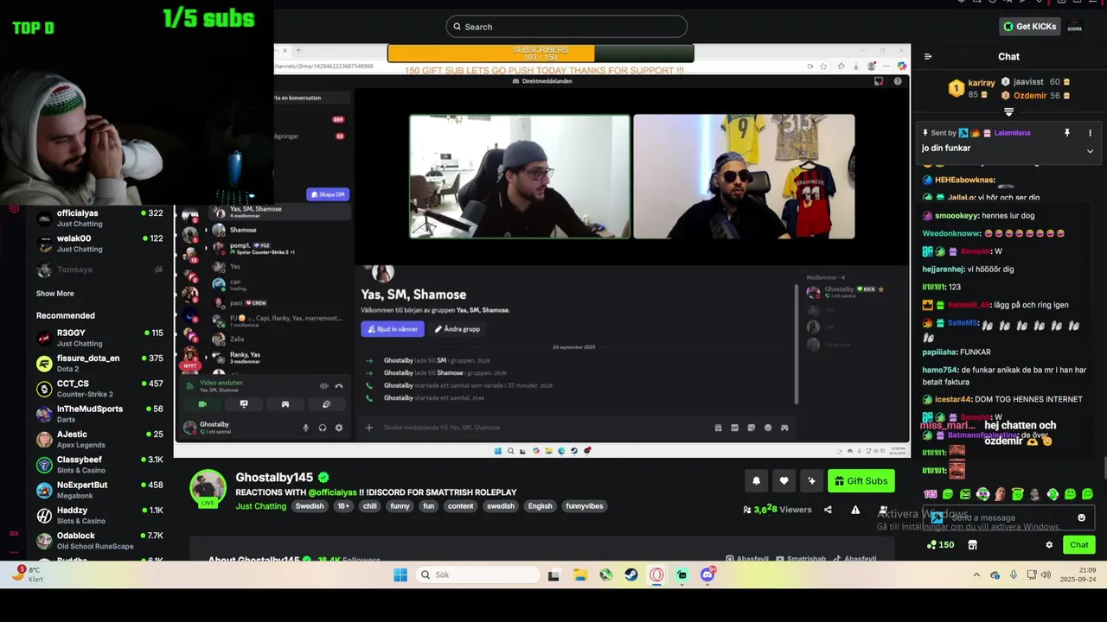The height and width of the screenshot is (622, 1107).
Task: Select the English tag
Action: tap(541, 506)
